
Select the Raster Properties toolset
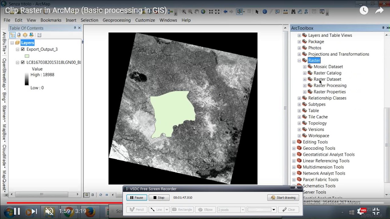(330, 92)
